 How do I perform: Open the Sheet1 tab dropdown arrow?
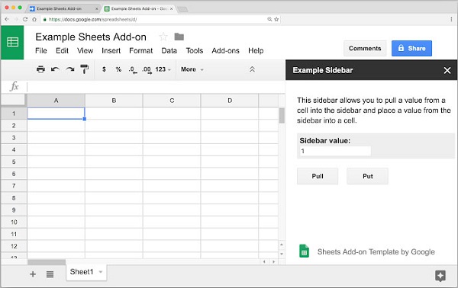coord(101,272)
